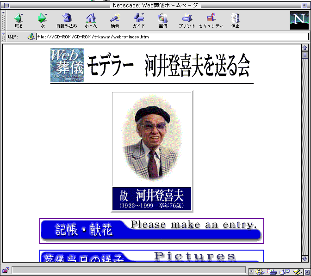This screenshot has height=276, width=311.
Task: Click the Back (戻る) toolbar button
Action: pyautogui.click(x=19, y=20)
